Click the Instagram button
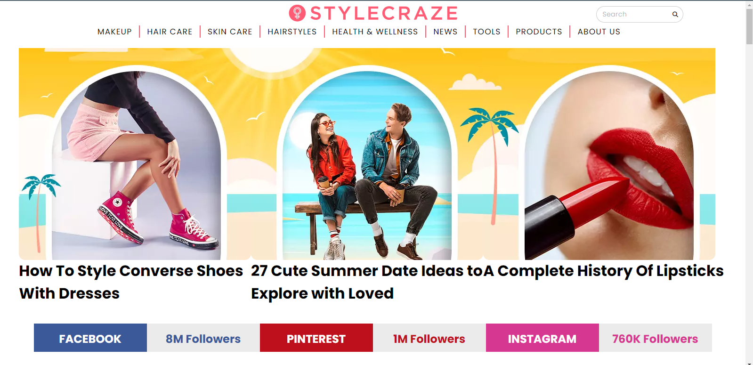753x365 pixels. (x=542, y=338)
